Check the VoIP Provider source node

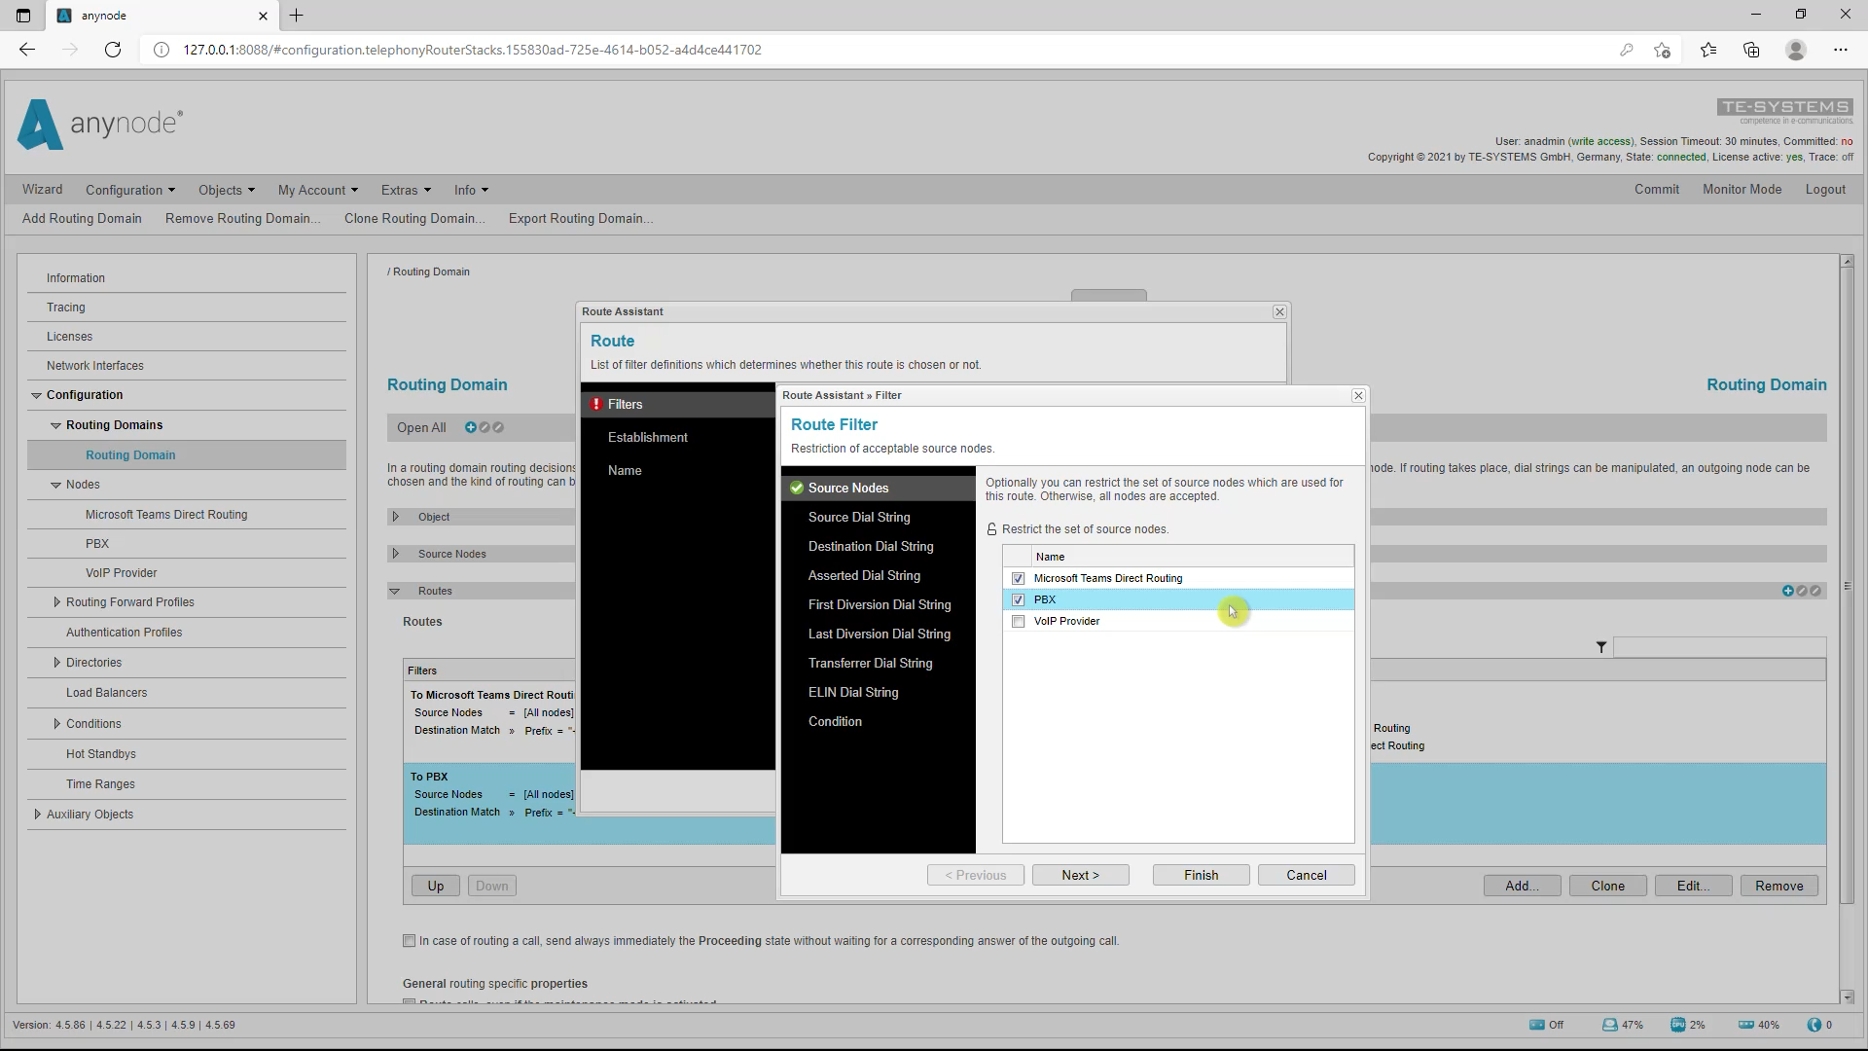[1019, 621]
